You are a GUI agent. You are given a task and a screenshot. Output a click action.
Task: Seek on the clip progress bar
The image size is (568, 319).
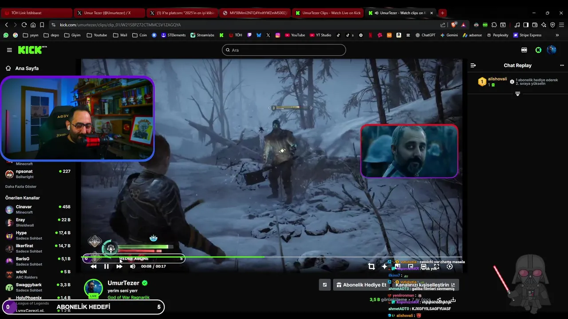[x=272, y=257]
